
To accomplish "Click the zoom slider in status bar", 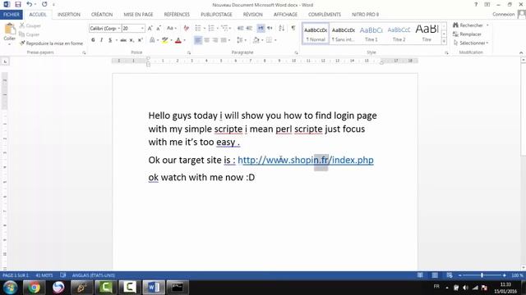I will click(482, 275).
